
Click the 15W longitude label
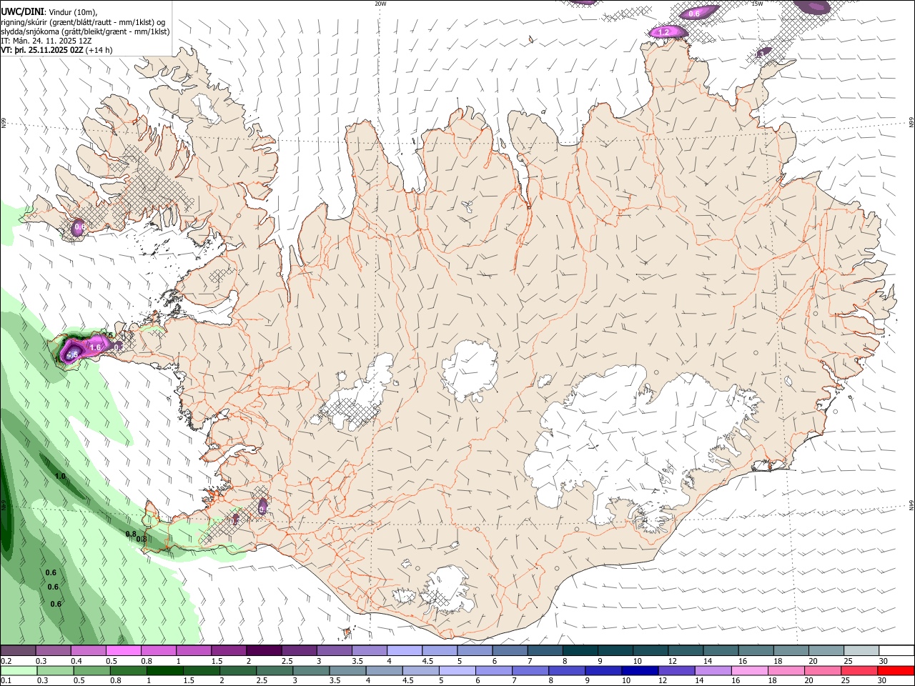tap(757, 4)
